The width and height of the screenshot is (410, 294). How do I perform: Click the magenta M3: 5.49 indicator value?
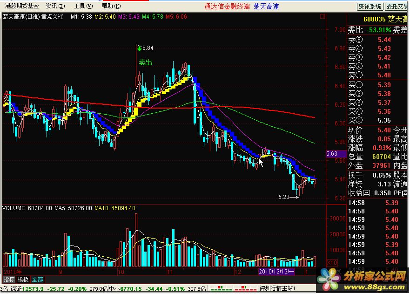click(x=128, y=17)
